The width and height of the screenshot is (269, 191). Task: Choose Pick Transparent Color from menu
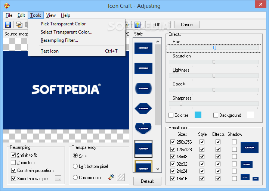(x=77, y=24)
